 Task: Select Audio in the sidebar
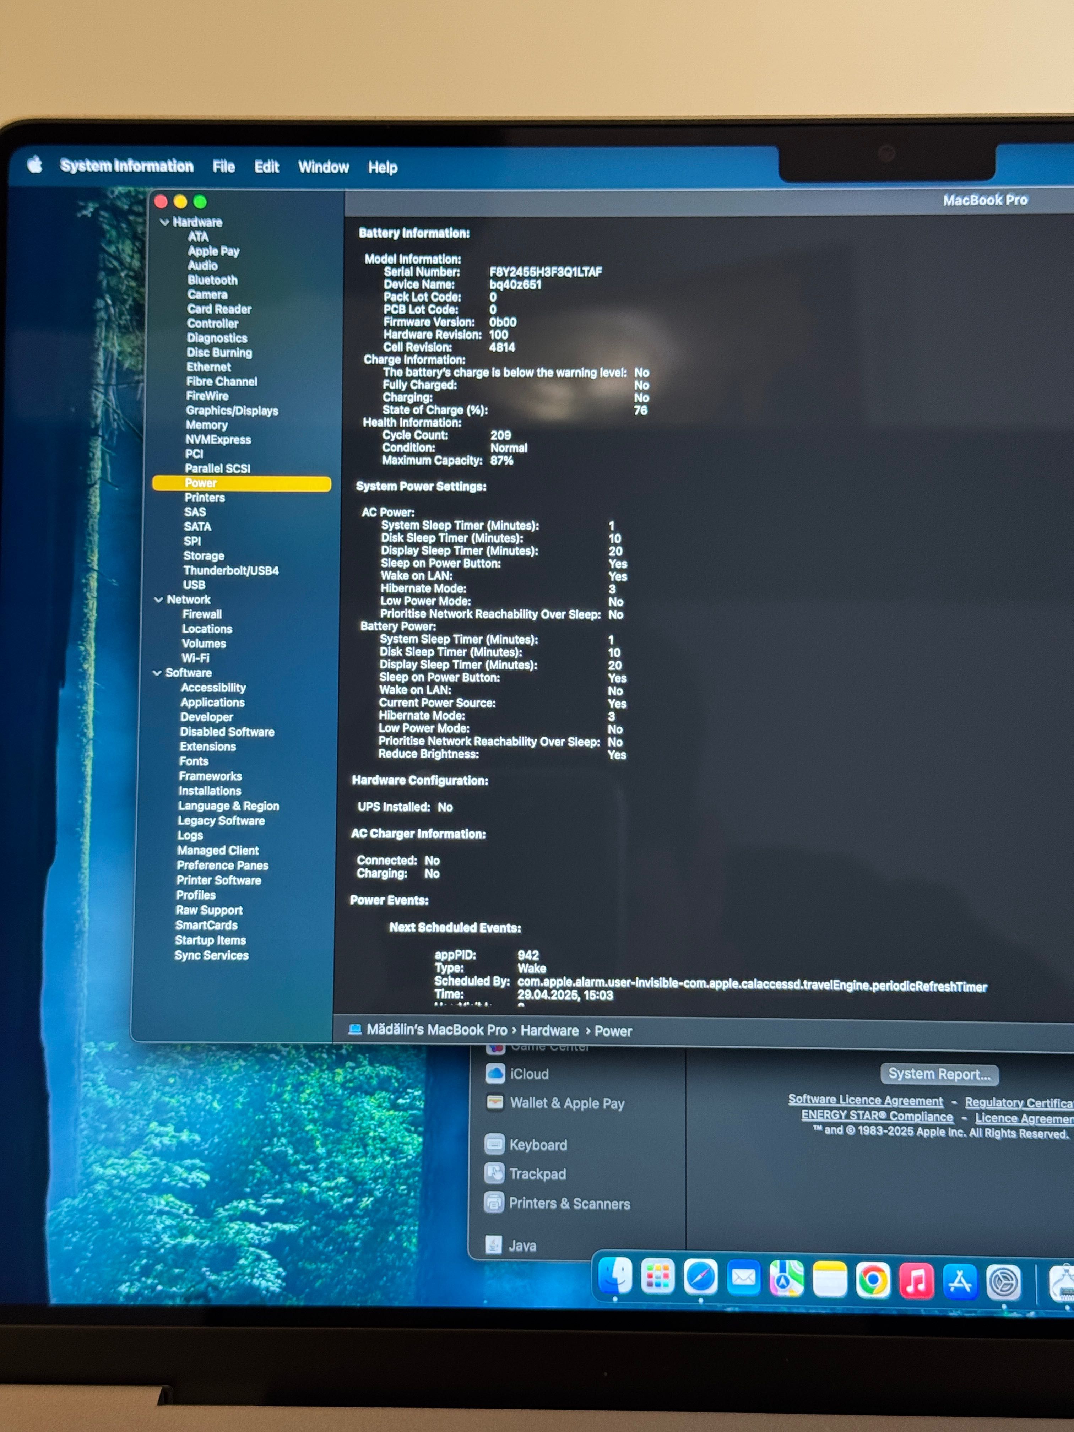coord(203,265)
